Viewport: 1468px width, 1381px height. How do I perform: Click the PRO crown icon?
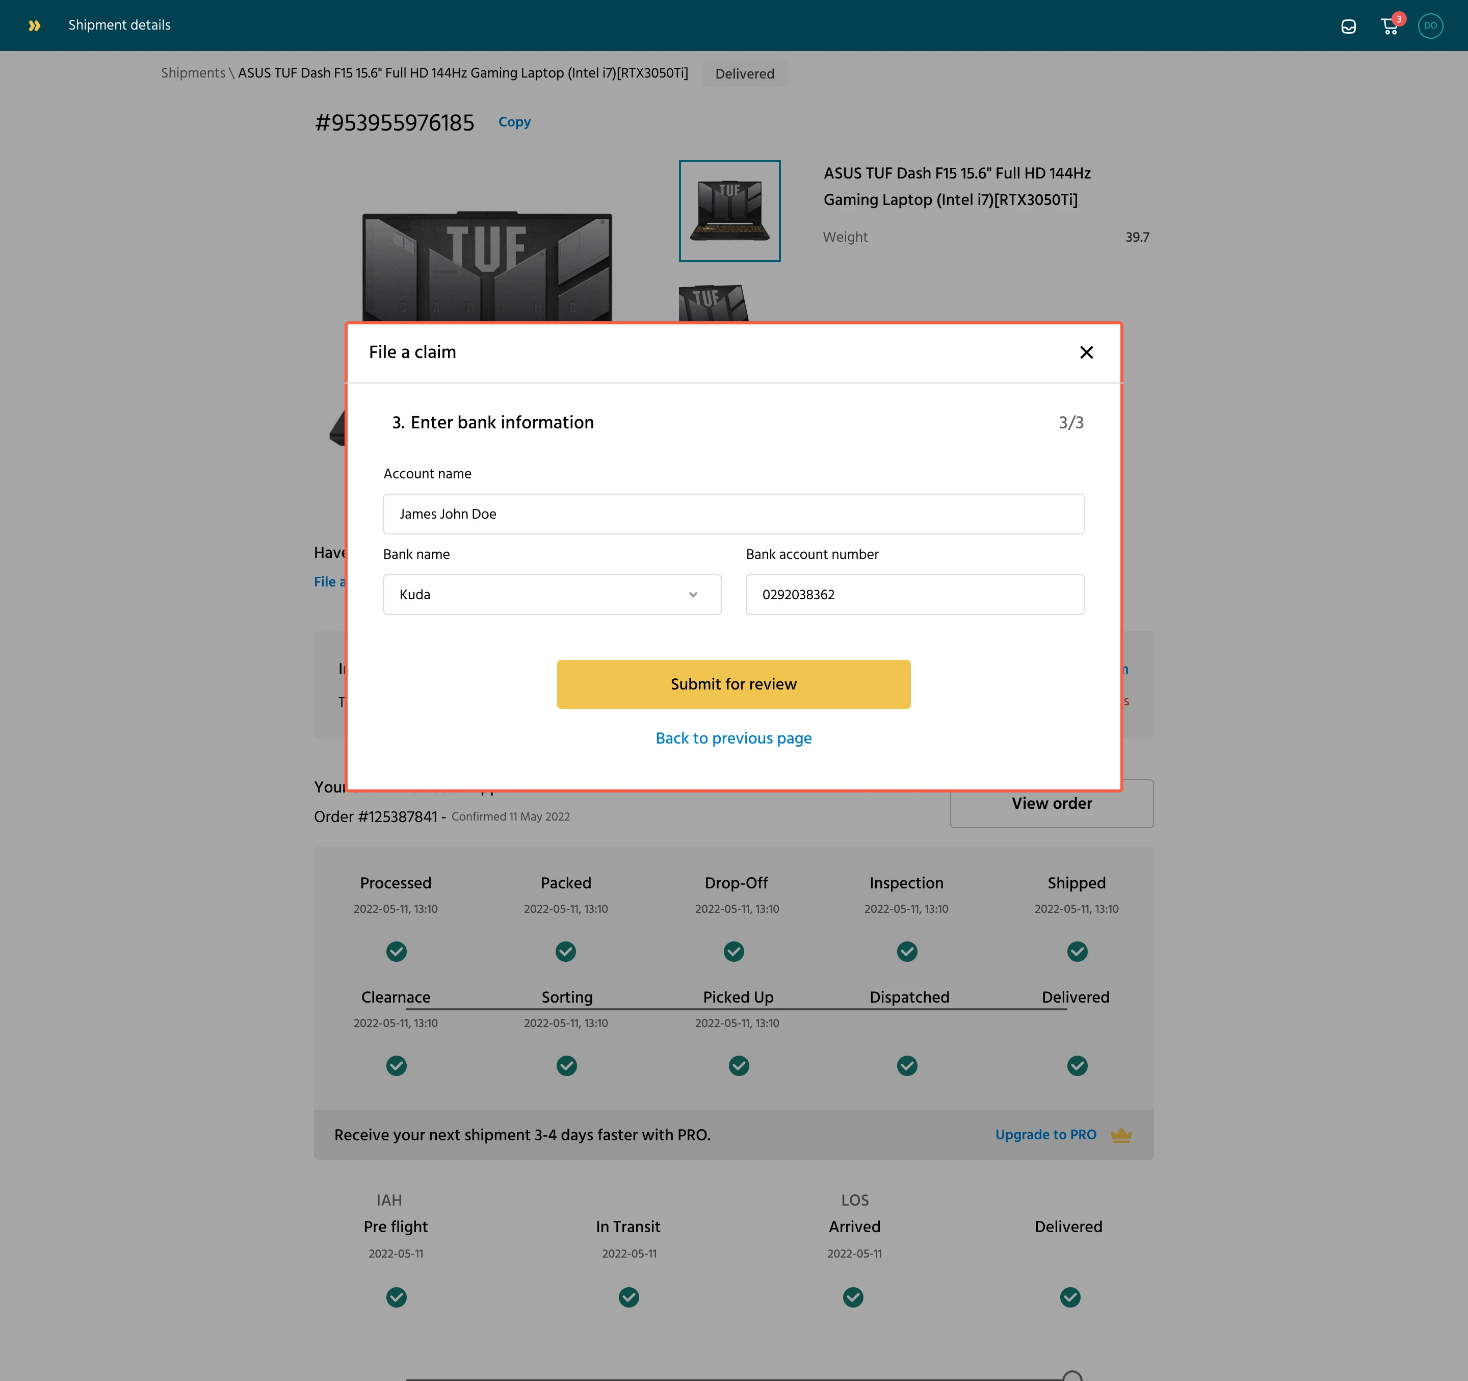point(1121,1135)
